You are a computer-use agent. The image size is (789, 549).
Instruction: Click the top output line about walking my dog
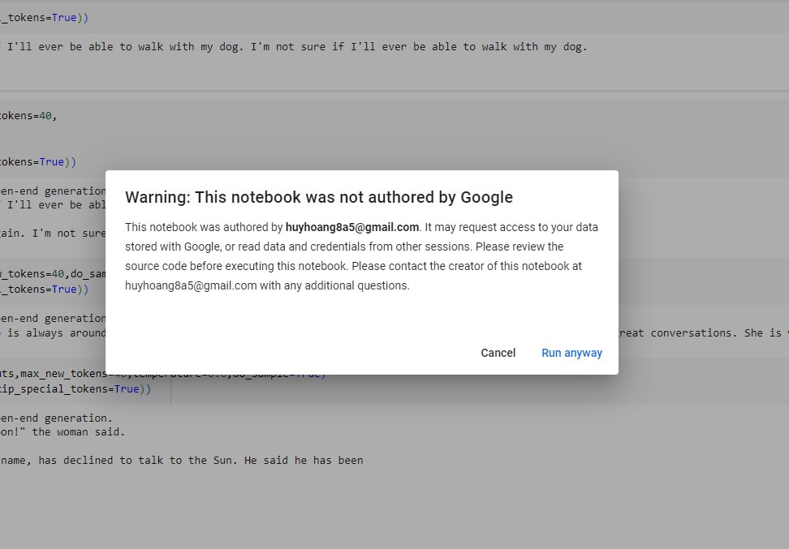point(294,47)
